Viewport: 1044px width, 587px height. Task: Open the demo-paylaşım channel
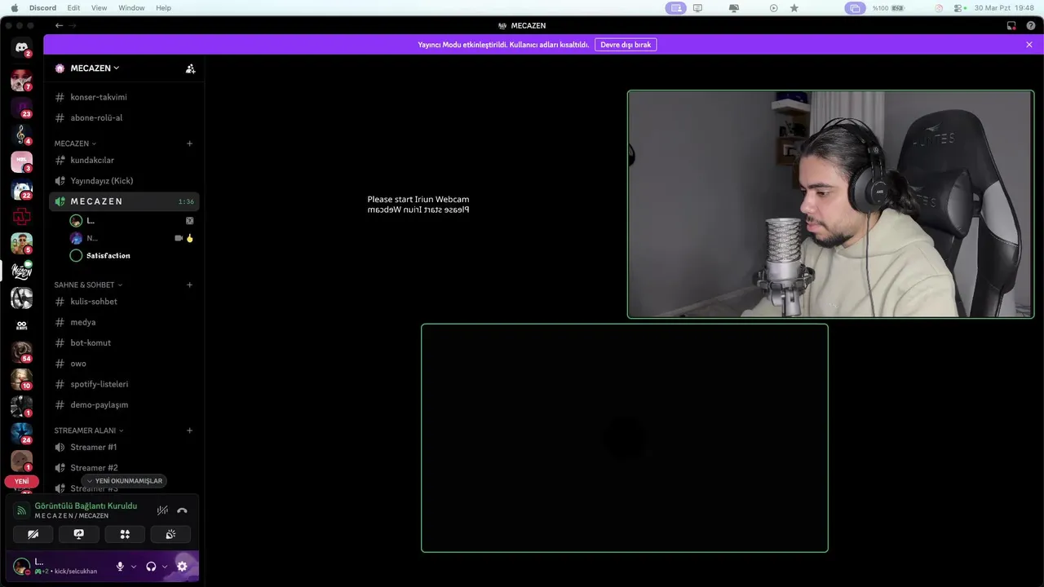124,404
